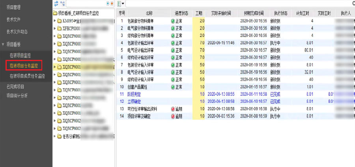
Task: Click green status icon for 结构设计输入评审
Action: pyautogui.click(x=173, y=80)
